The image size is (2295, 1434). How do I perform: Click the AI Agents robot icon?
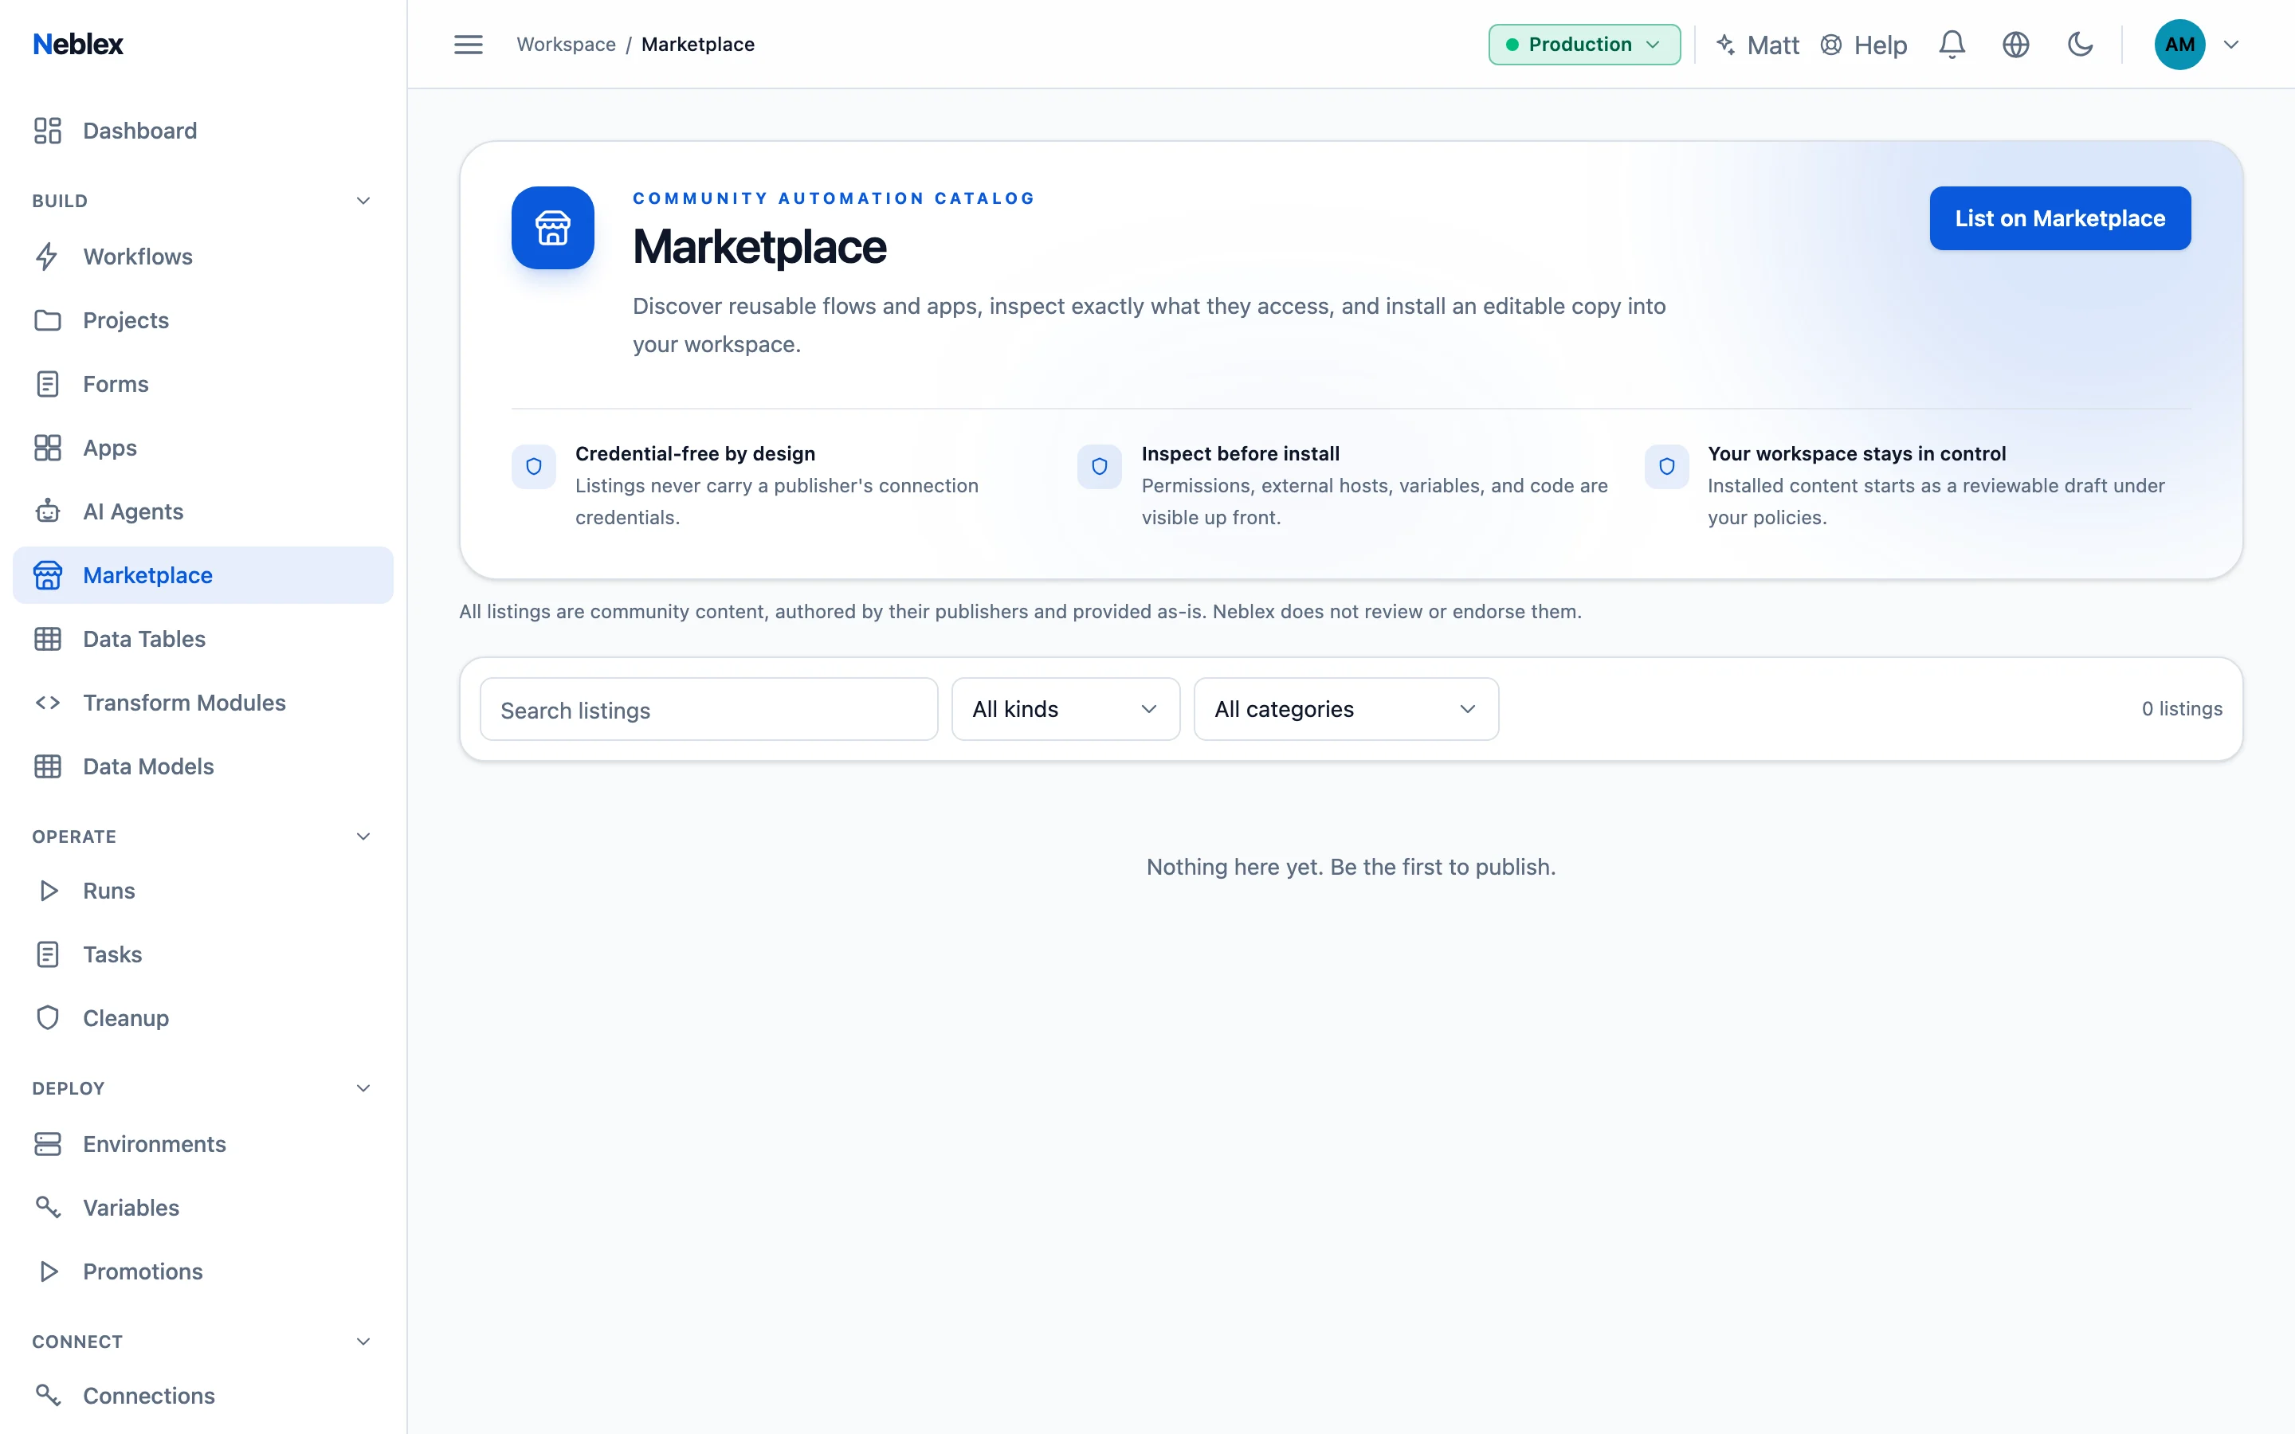coord(48,511)
